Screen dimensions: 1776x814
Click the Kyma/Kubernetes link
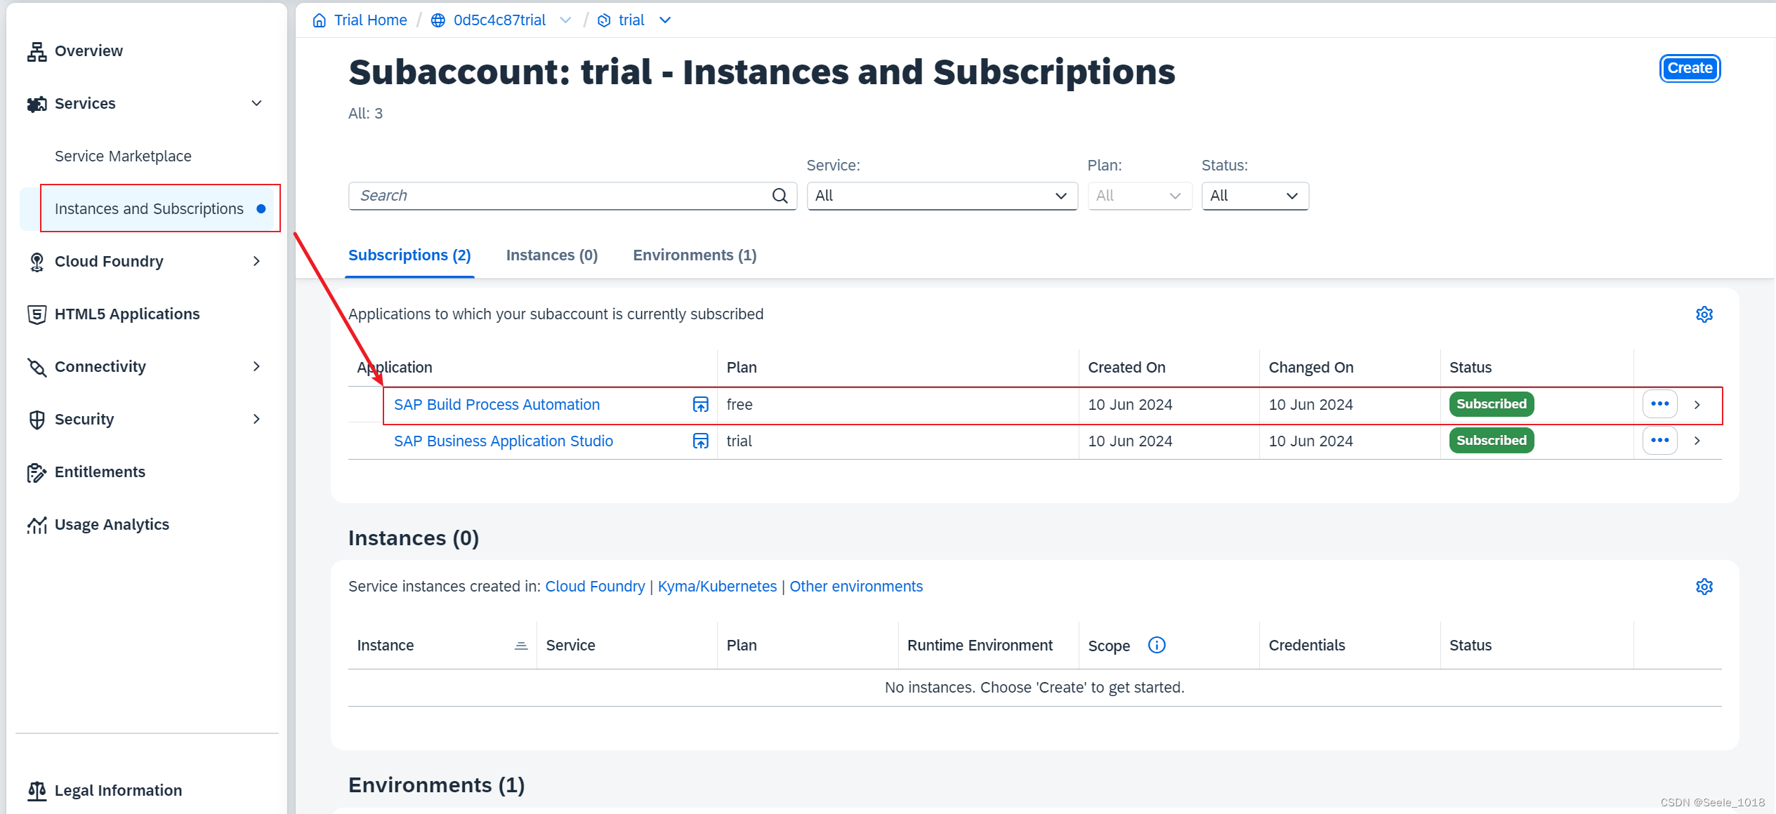717,587
